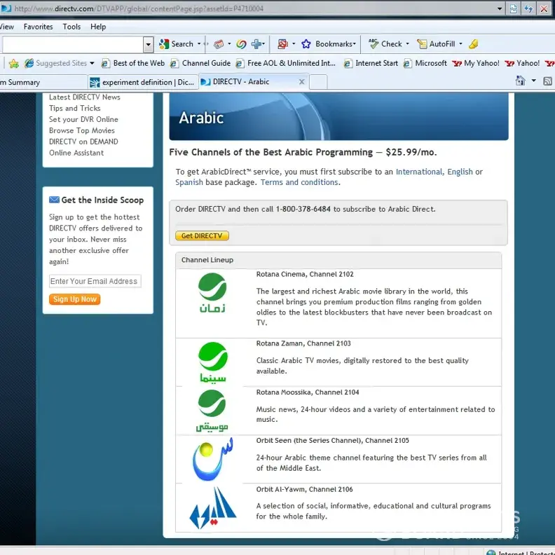This screenshot has height=555, width=555.
Task: Click the Enter Your Email Address field
Action: click(x=95, y=281)
